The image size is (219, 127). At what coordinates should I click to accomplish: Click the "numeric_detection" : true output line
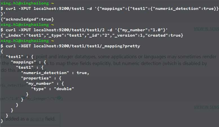(x=55, y=73)
